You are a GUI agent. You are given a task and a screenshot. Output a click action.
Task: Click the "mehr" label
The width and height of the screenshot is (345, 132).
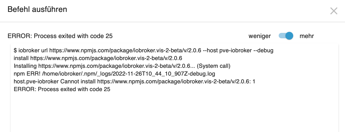tap(307, 36)
